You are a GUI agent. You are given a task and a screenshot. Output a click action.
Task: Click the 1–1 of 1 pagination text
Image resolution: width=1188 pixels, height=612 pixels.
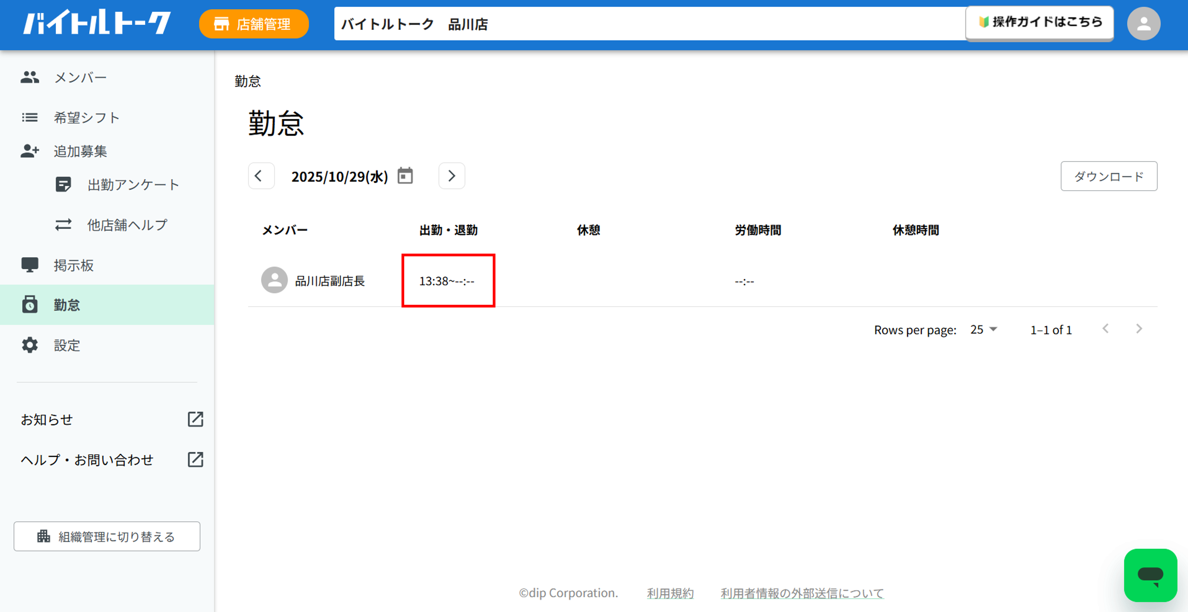pos(1051,330)
